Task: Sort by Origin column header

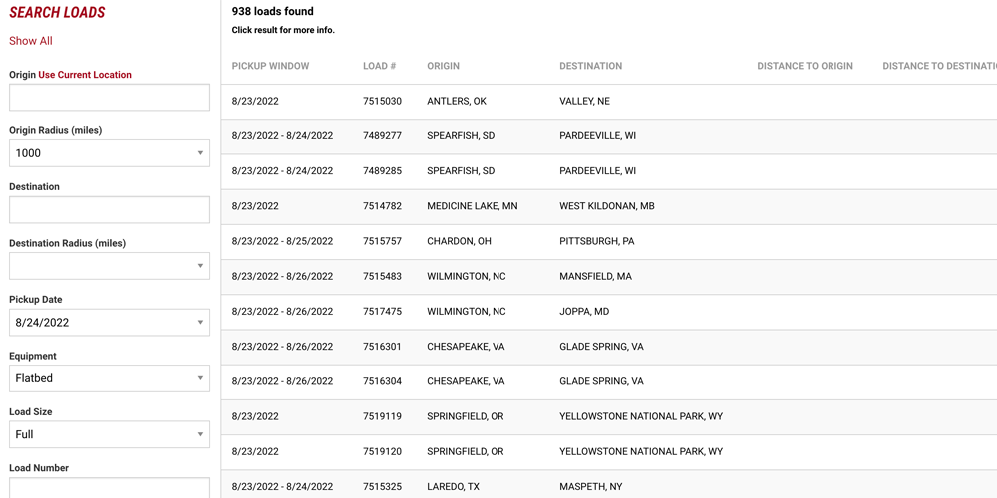Action: (x=443, y=66)
